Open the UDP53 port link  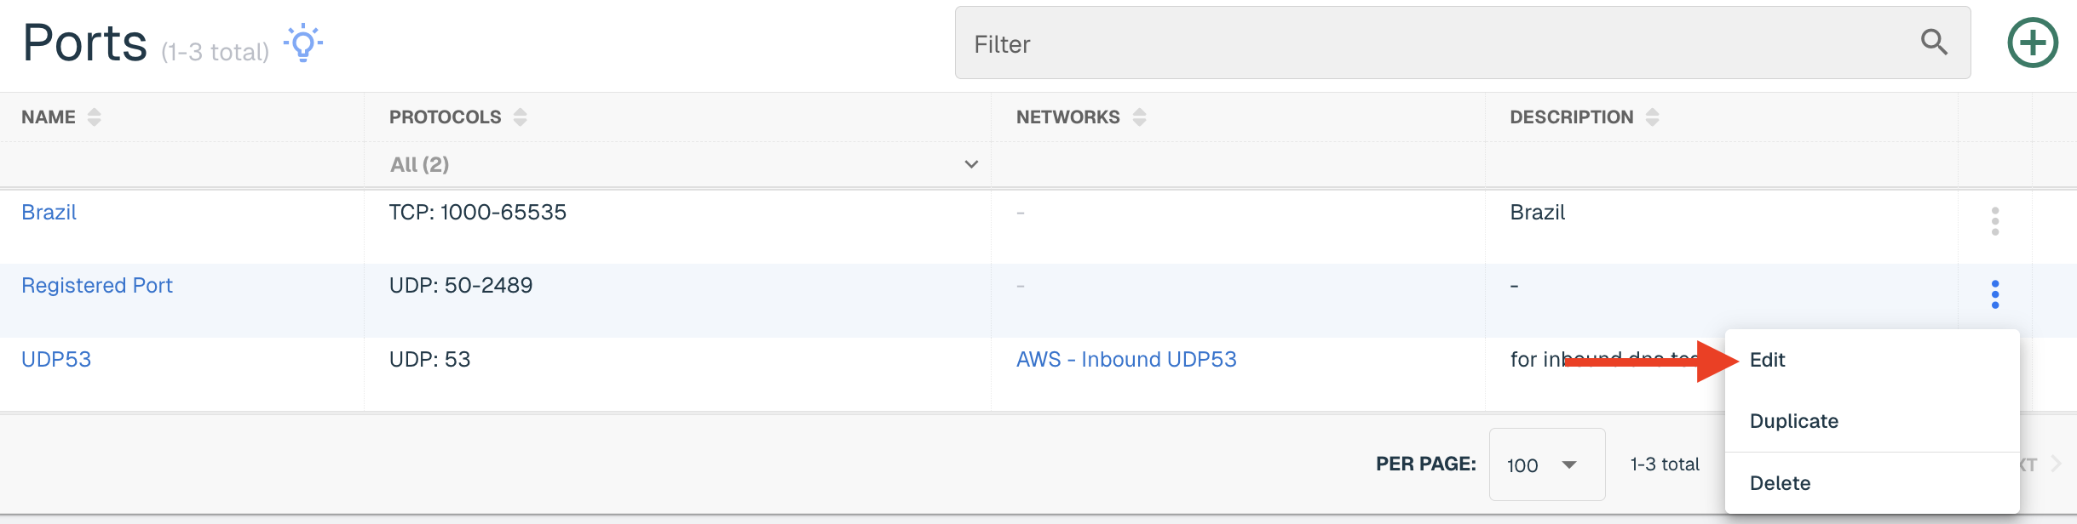[56, 360]
